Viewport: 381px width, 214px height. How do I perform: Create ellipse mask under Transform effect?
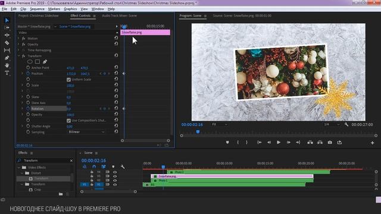pyautogui.click(x=30, y=62)
